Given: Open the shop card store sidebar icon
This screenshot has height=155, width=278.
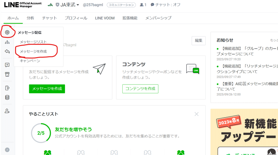Looking at the screenshot, I should coord(7,74).
